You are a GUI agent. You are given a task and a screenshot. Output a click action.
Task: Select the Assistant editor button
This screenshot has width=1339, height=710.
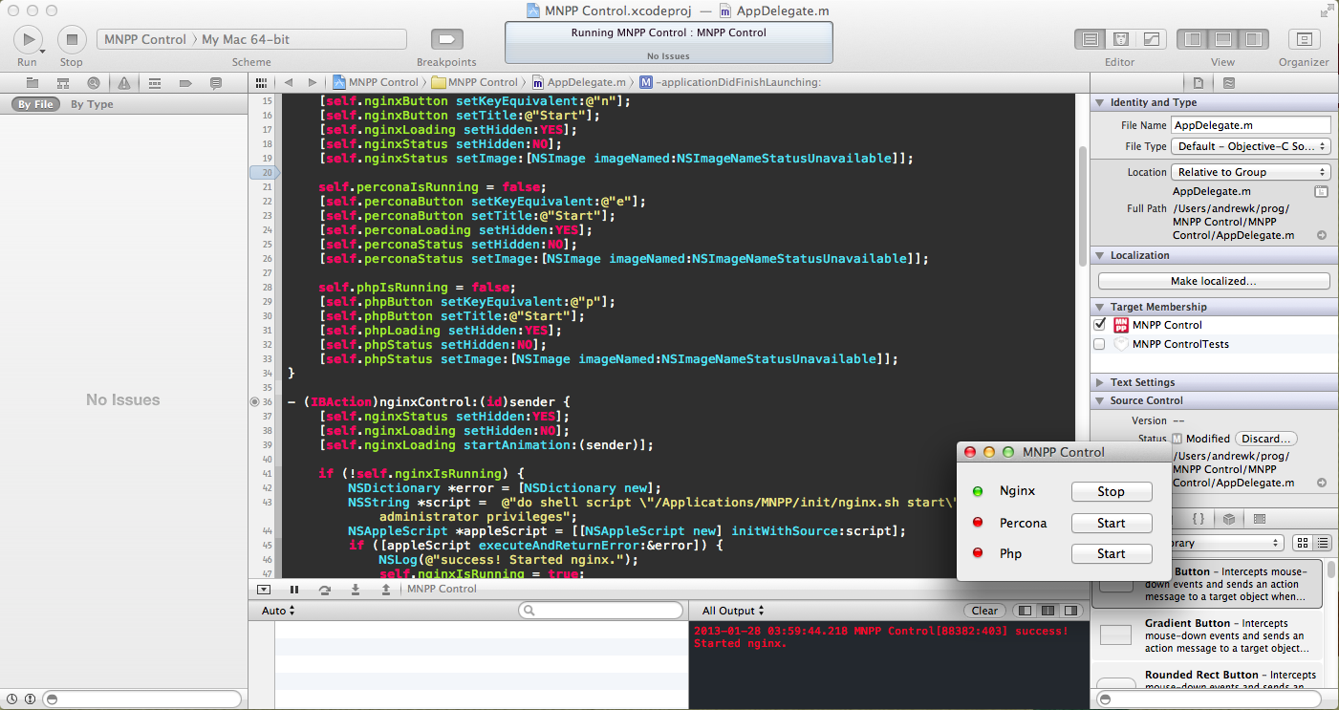1120,39
